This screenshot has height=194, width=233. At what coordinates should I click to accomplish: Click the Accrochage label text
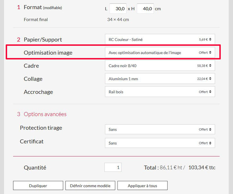[x=38, y=92]
